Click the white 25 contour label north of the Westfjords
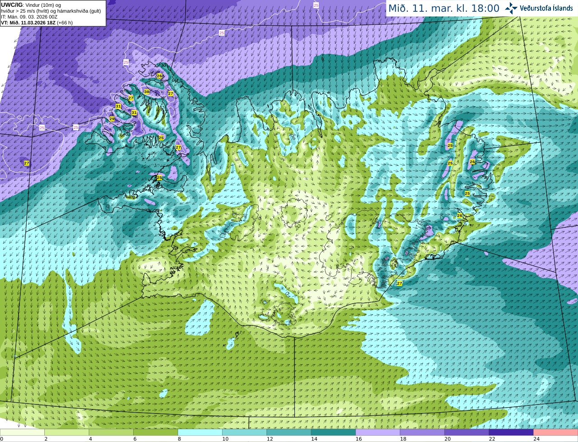The image size is (578, 442). [126, 62]
